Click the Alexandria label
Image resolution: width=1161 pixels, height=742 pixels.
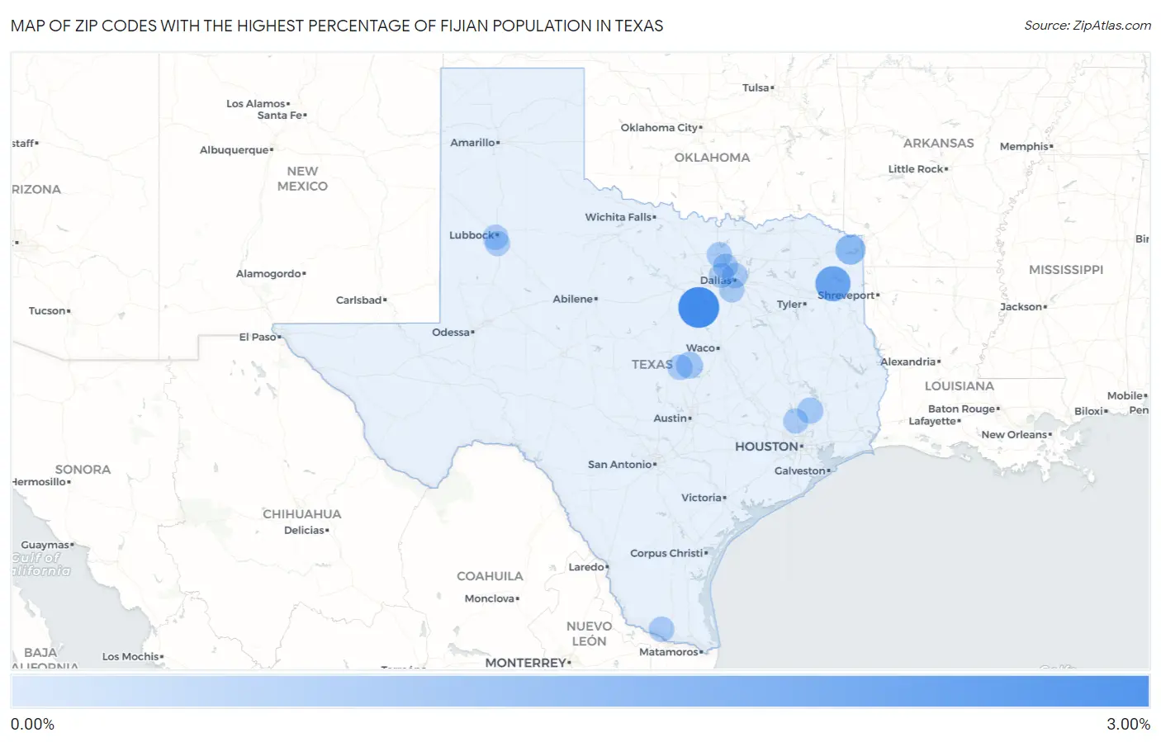click(908, 362)
